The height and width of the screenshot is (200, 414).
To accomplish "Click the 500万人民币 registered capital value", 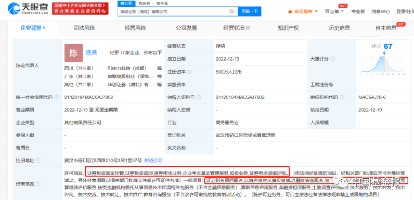I will (229, 72).
